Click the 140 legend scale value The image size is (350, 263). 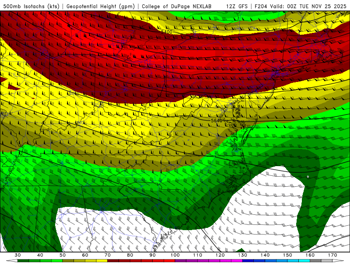(265, 255)
